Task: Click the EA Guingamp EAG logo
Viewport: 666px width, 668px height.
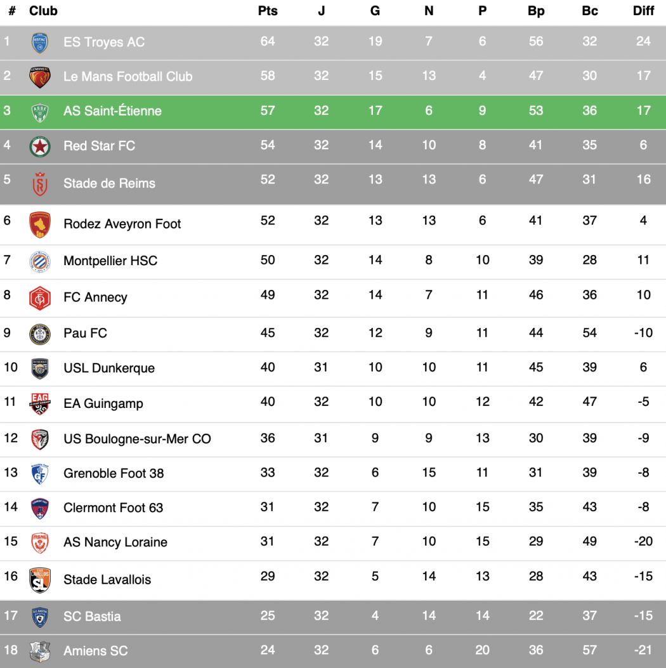Action: point(40,404)
